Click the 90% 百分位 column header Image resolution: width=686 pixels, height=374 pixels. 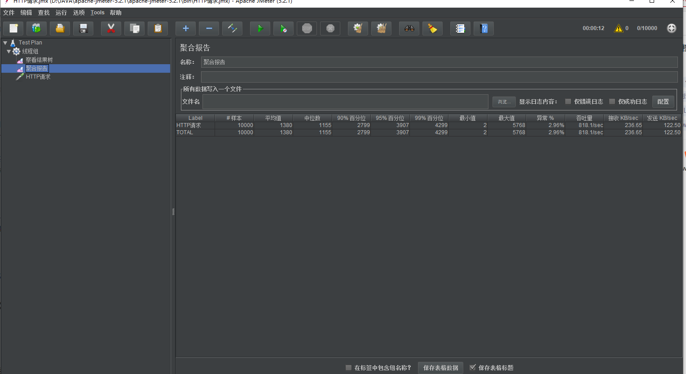(x=352, y=118)
